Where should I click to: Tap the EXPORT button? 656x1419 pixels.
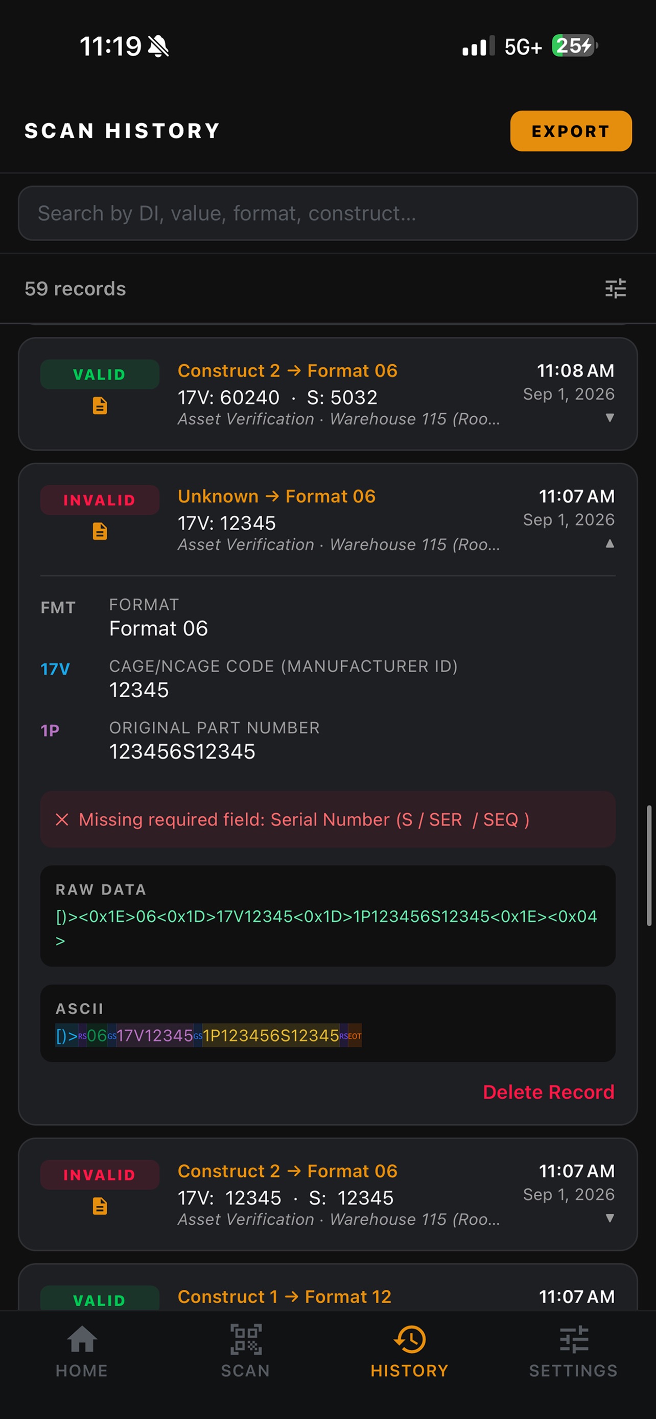coord(571,131)
